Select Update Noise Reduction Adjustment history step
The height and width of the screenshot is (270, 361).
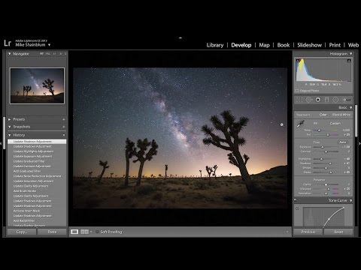(x=37, y=176)
